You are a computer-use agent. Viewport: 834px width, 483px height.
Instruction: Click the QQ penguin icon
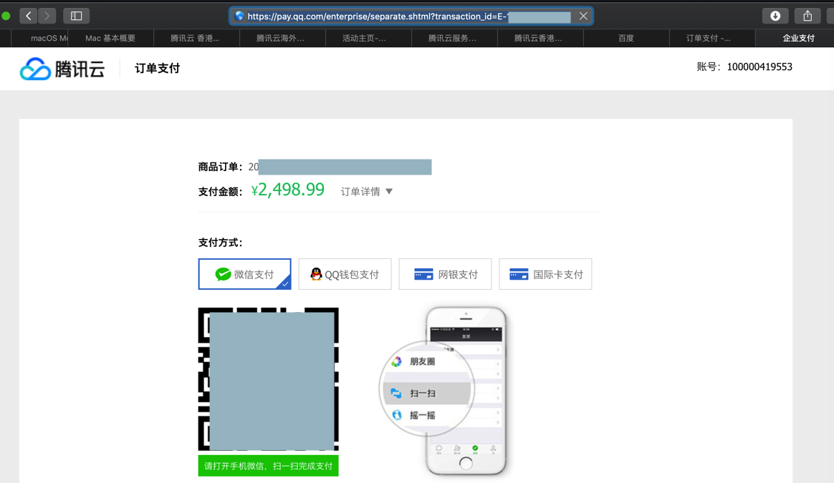[x=316, y=274]
